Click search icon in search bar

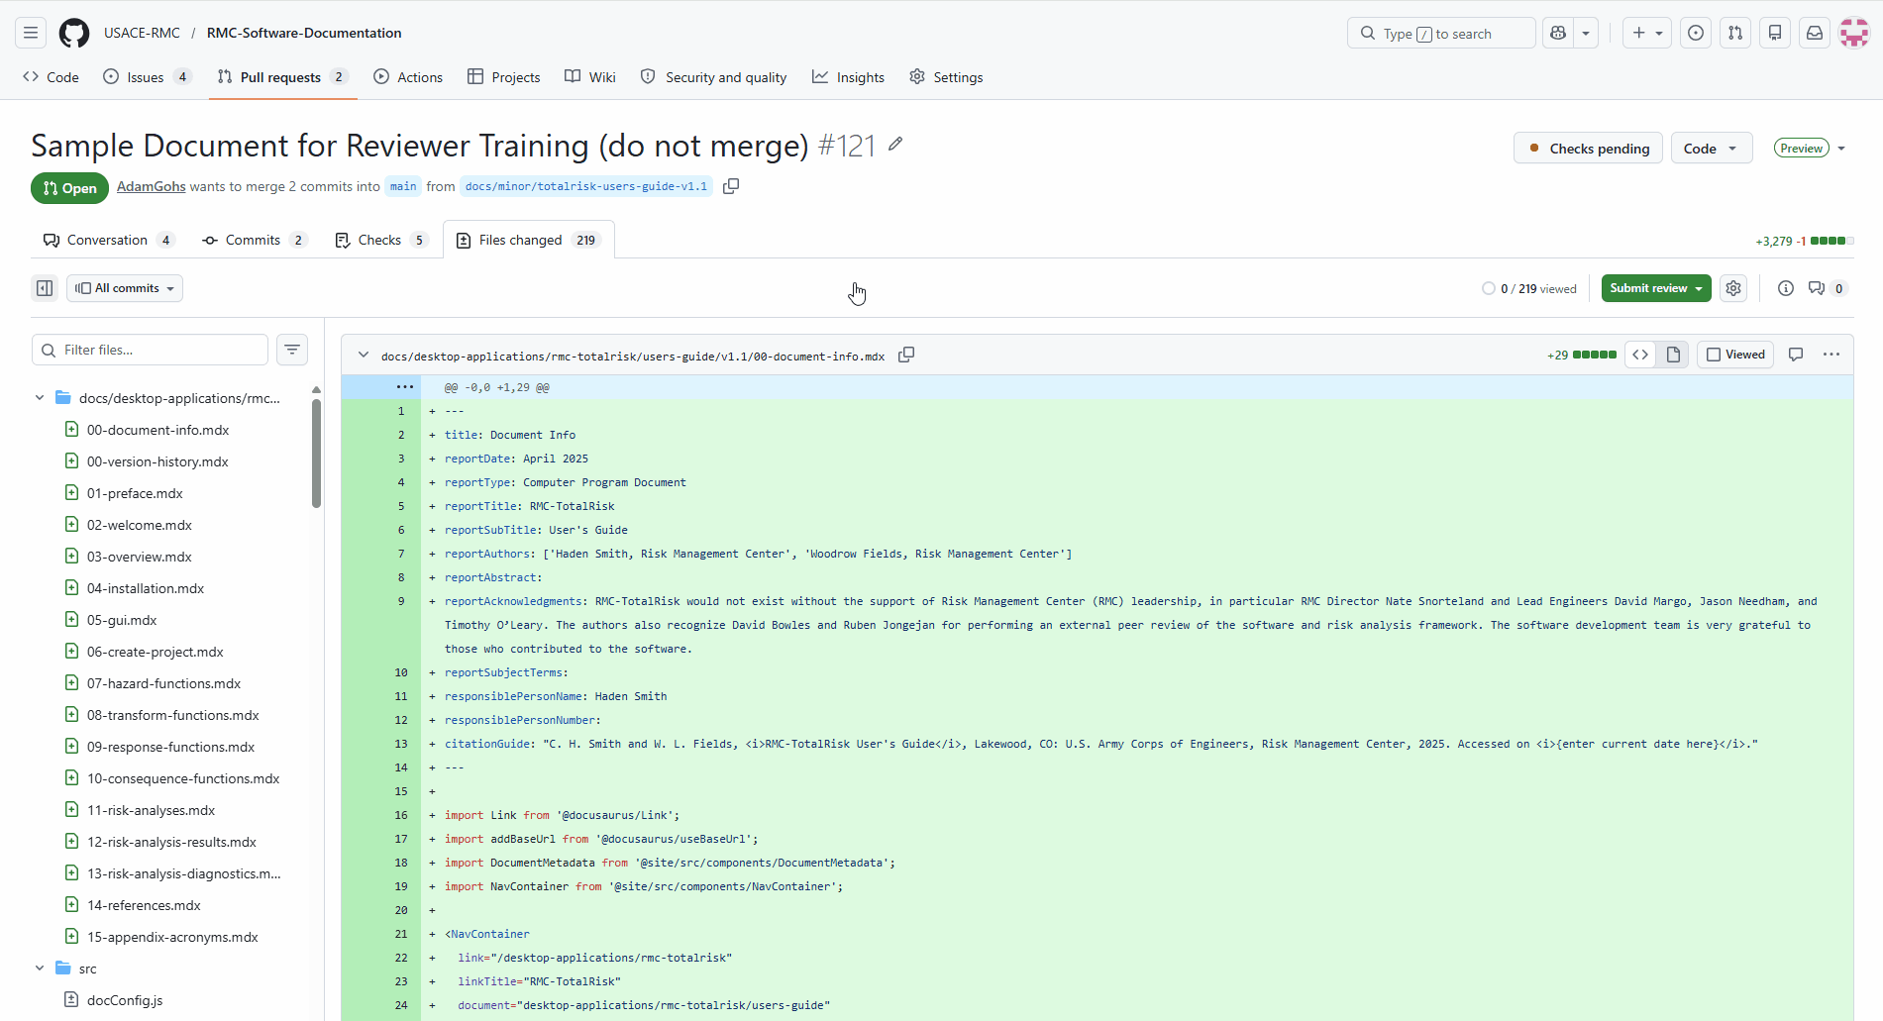1368,33
